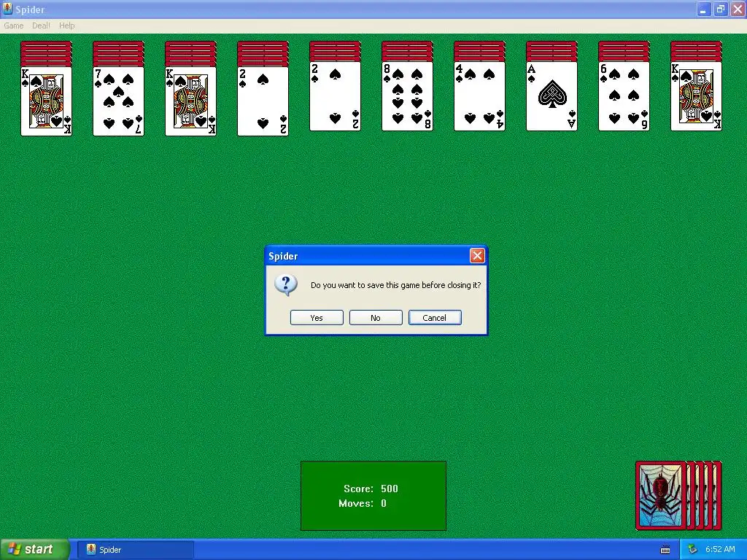This screenshot has width=747, height=560.
Task: Choose No in the save dialog
Action: [376, 318]
